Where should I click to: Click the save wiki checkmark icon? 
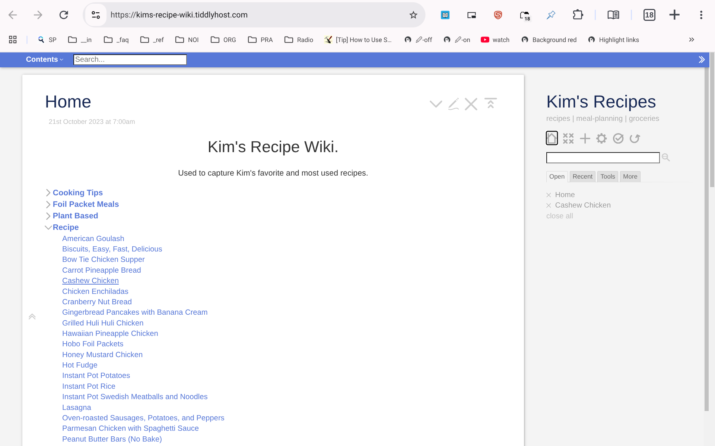pos(618,138)
